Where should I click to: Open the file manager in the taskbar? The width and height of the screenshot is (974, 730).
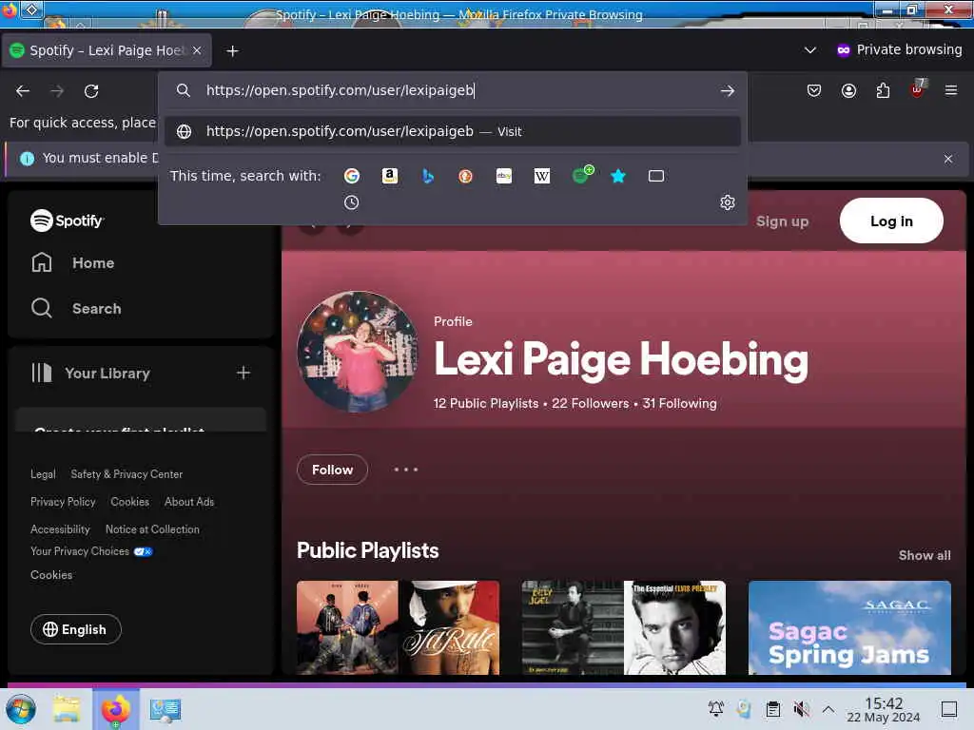(x=67, y=709)
